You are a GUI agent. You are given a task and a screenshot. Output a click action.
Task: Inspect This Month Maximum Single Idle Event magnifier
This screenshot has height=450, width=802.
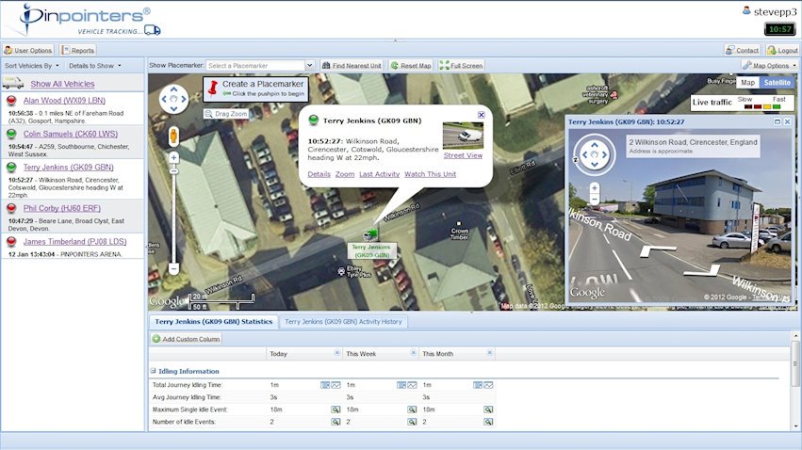click(488, 410)
